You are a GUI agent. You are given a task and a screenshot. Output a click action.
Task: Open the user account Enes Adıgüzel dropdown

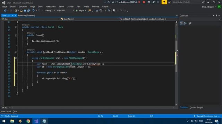tap(209, 7)
